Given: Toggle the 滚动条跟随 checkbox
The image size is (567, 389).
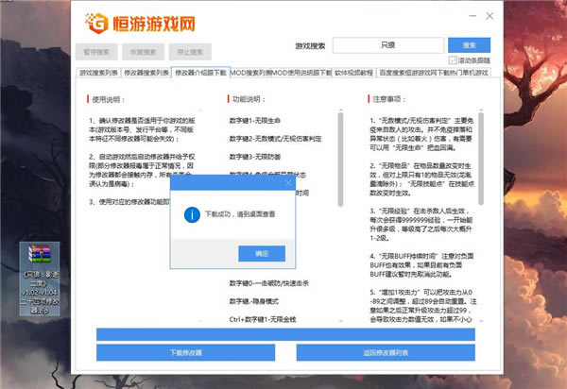Looking at the screenshot, I should click(453, 60).
